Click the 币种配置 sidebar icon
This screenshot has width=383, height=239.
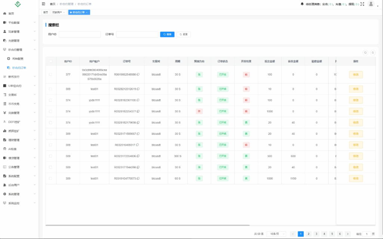tap(9, 59)
